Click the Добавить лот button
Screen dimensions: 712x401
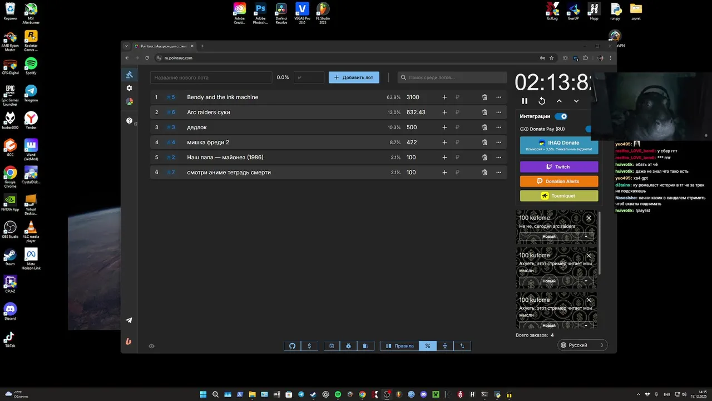point(354,77)
